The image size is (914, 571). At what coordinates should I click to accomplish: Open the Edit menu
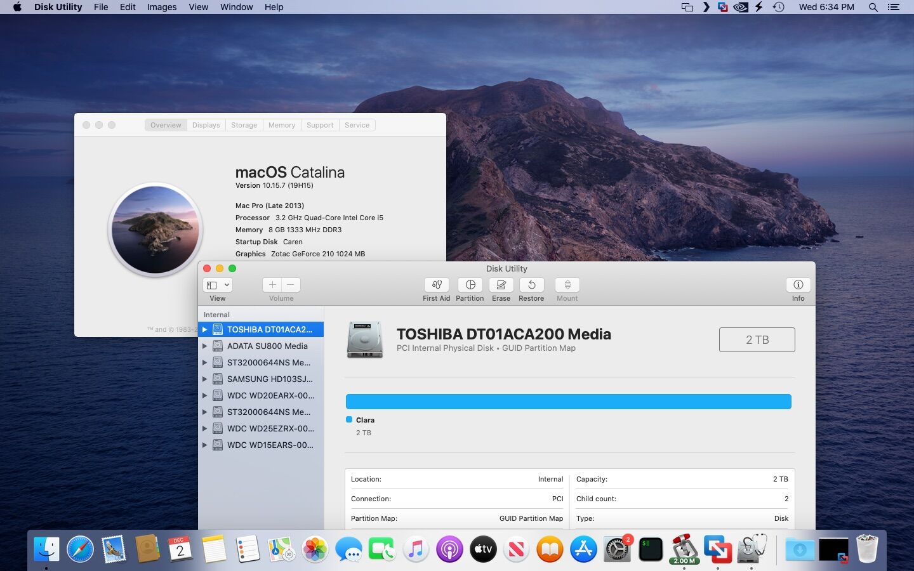coord(128,7)
